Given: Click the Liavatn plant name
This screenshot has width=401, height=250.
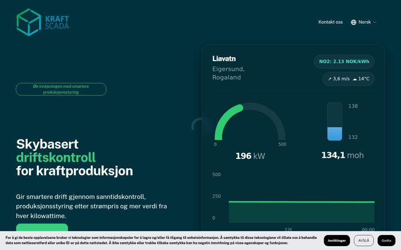Looking at the screenshot, I should click(224, 59).
